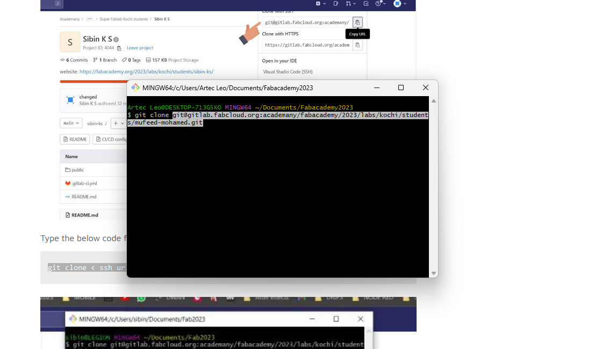Open the fabacademy.org sibin-ks website link
The width and height of the screenshot is (609, 349).
(146, 72)
